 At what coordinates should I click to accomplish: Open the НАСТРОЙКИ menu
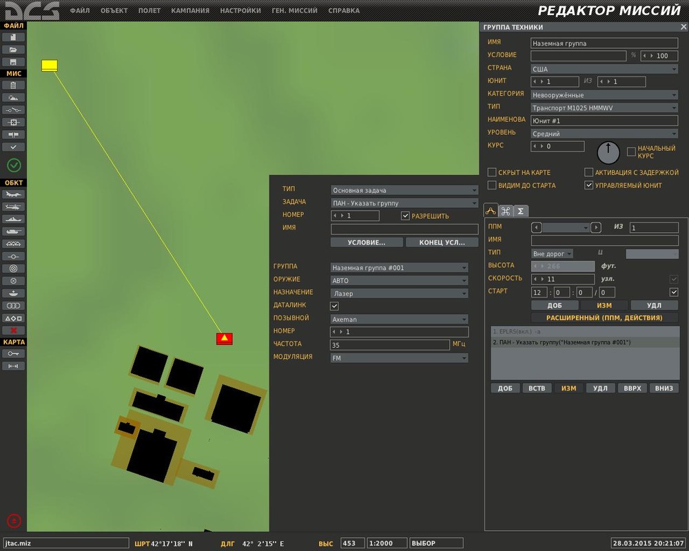pos(240,10)
